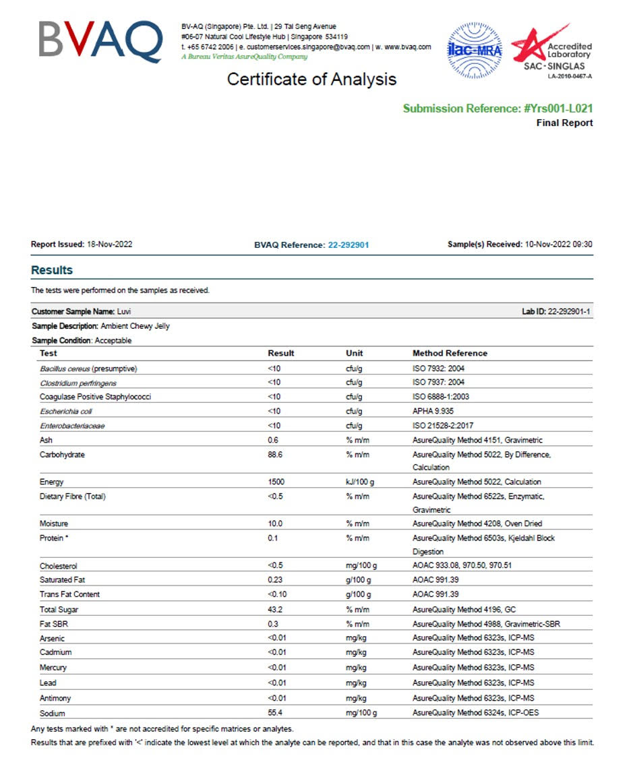The image size is (631, 758).
Task: Click the Results section heading
Action: click(x=52, y=270)
